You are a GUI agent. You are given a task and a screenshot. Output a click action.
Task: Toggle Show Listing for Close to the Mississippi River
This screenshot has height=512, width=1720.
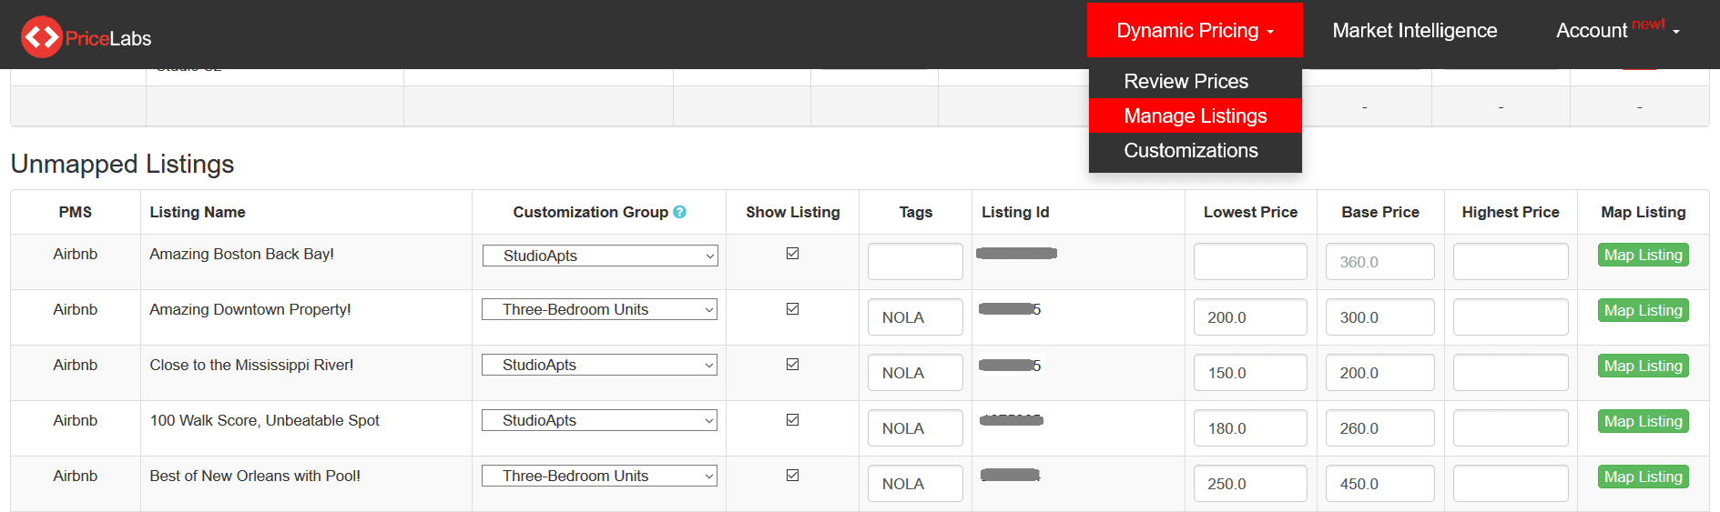tap(792, 365)
